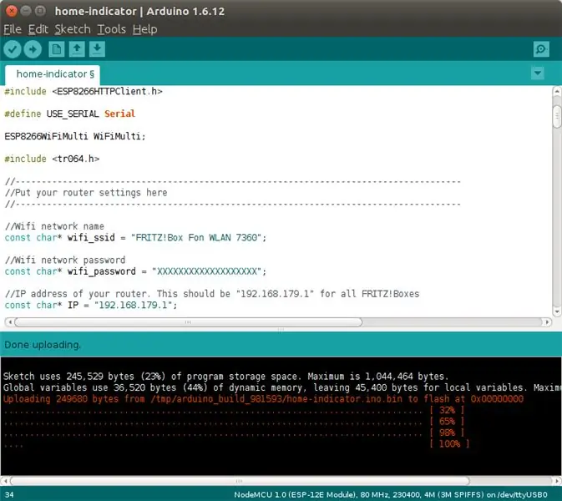Screen dimensions: 562x501
Task: Click the [ 100% ] progress entry
Action: [x=449, y=444]
